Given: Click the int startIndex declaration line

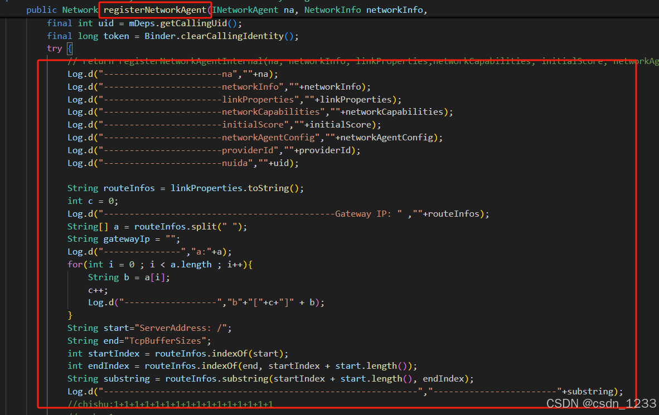Looking at the screenshot, I should [178, 354].
